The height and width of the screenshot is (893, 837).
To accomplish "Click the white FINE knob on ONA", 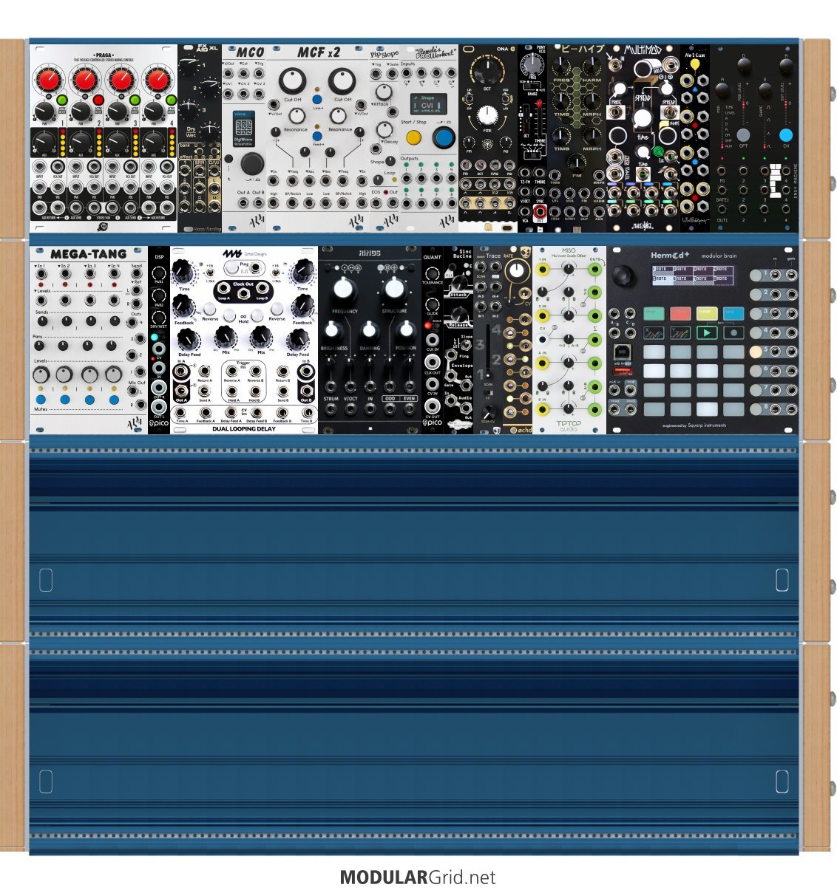I will click(x=487, y=115).
